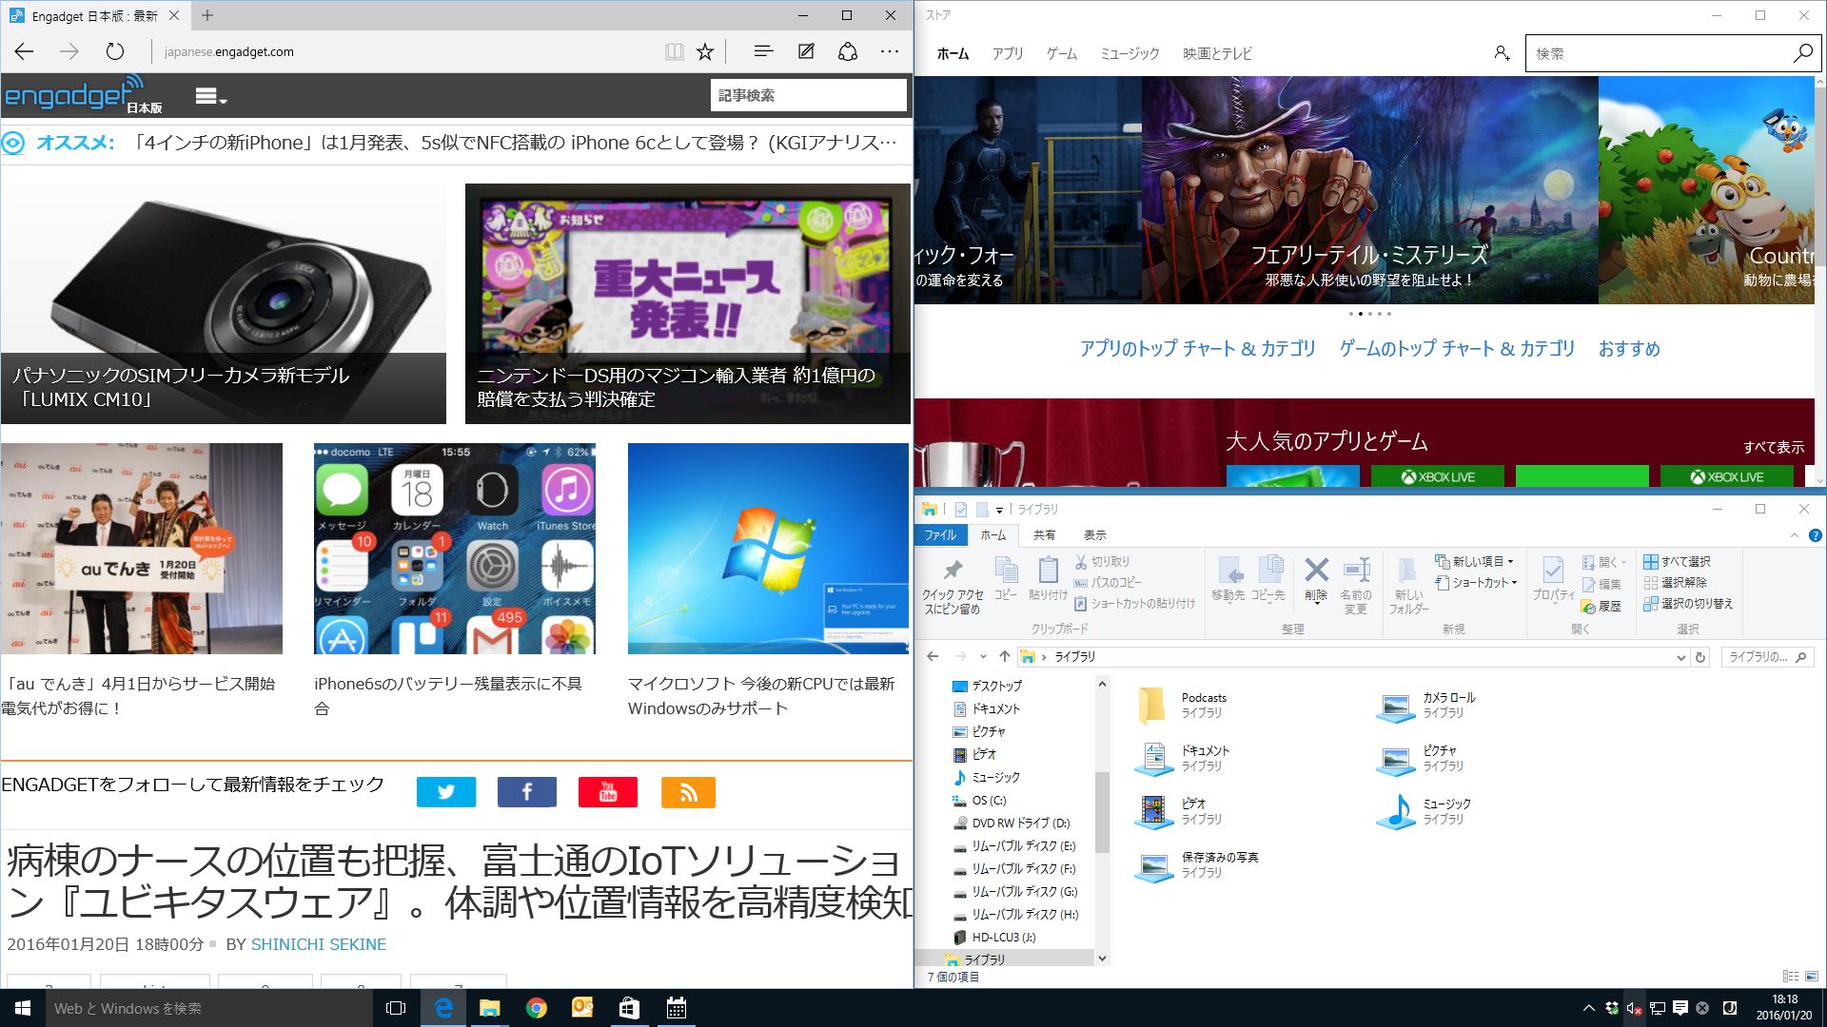1827x1027 pixels.
Task: Switch Explorer to large icons view
Action: click(1811, 977)
